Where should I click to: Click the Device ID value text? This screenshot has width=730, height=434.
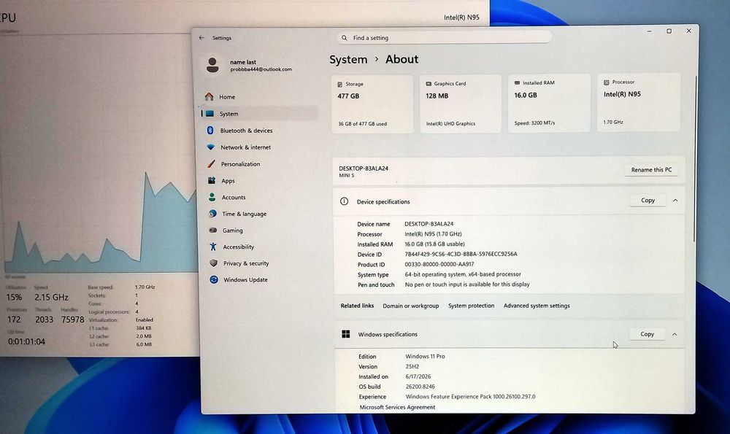coord(461,254)
